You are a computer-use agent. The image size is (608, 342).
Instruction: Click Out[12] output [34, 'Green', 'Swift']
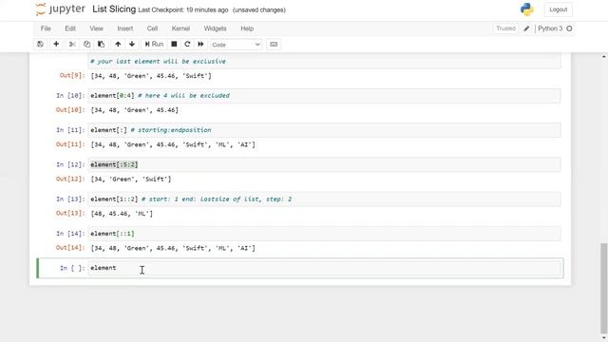point(131,180)
